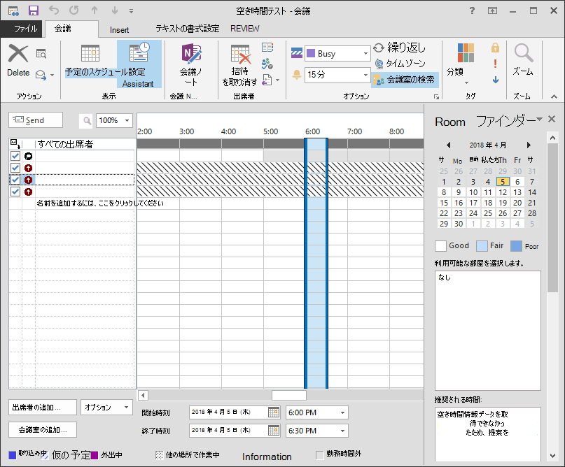Expand the Room Finder pane options arrow
565x467 pixels.
(x=539, y=119)
